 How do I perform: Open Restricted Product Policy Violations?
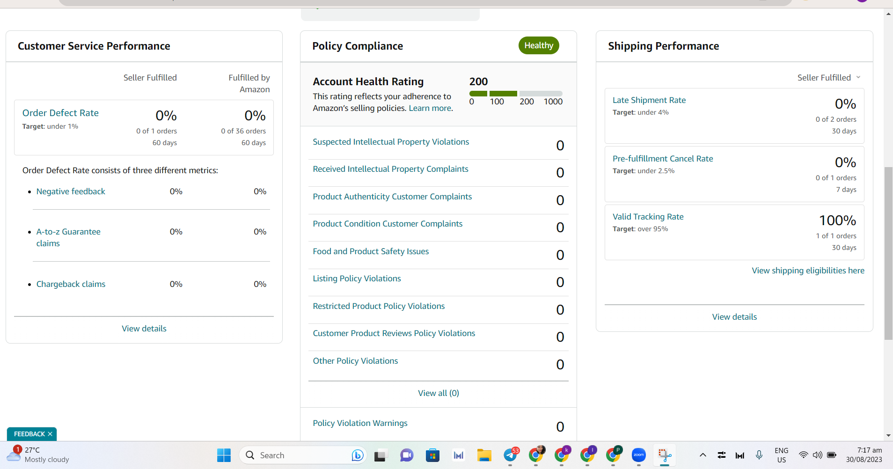[x=379, y=306]
